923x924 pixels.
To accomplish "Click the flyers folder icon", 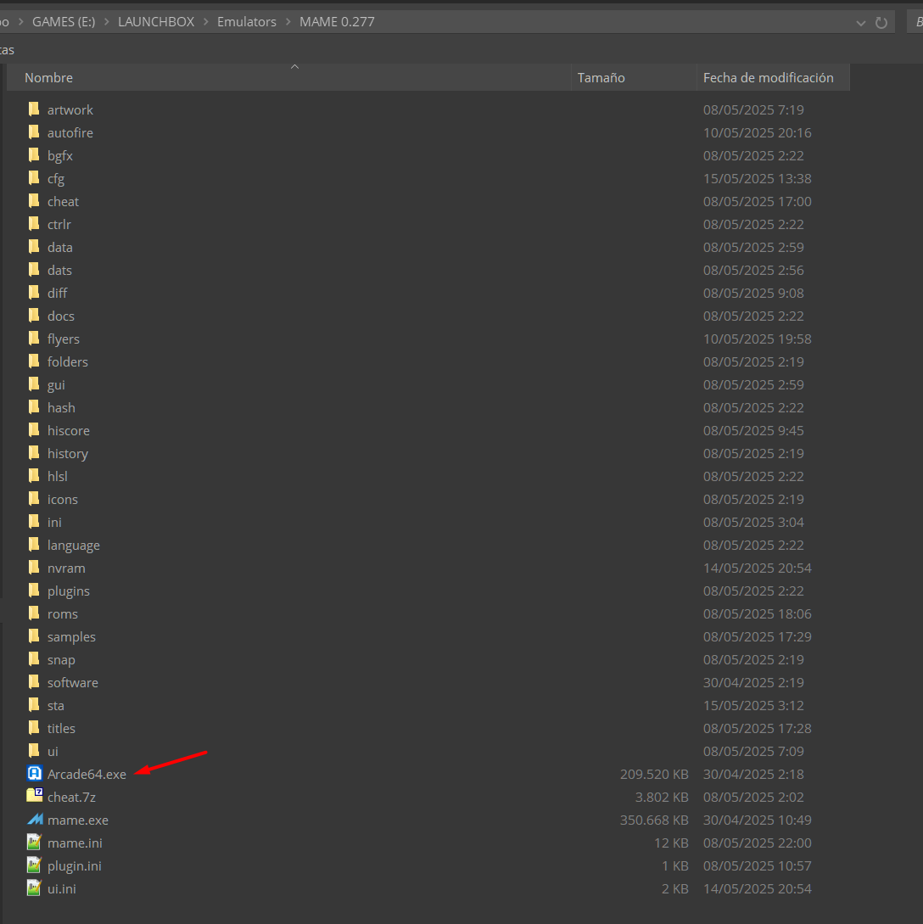I will [34, 339].
